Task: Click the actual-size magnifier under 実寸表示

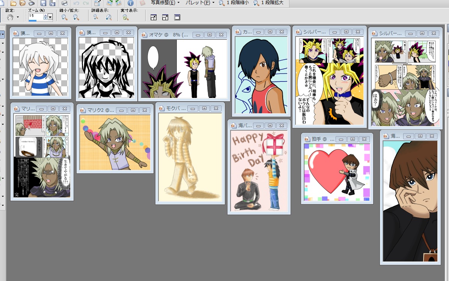Action: 125,18
